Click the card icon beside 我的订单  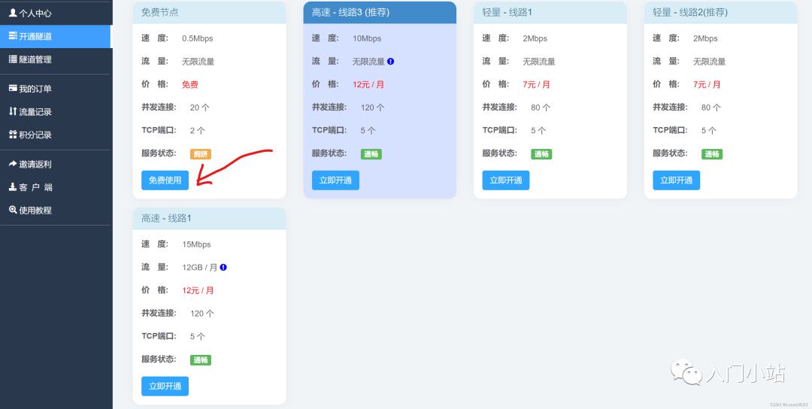tap(13, 89)
